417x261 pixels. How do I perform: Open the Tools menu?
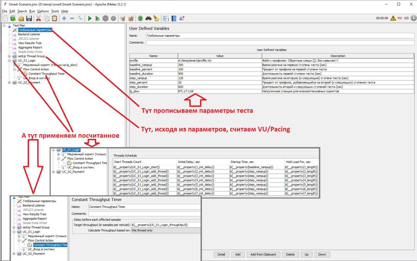[x=55, y=11]
